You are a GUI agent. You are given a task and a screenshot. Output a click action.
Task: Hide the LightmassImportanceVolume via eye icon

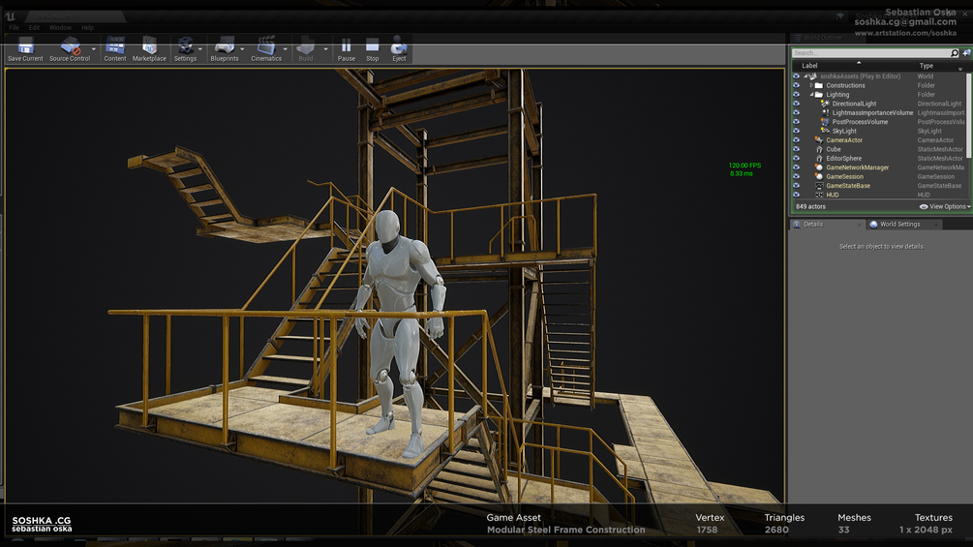coord(796,113)
